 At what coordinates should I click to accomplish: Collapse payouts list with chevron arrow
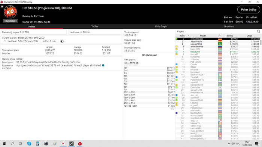point(173,108)
